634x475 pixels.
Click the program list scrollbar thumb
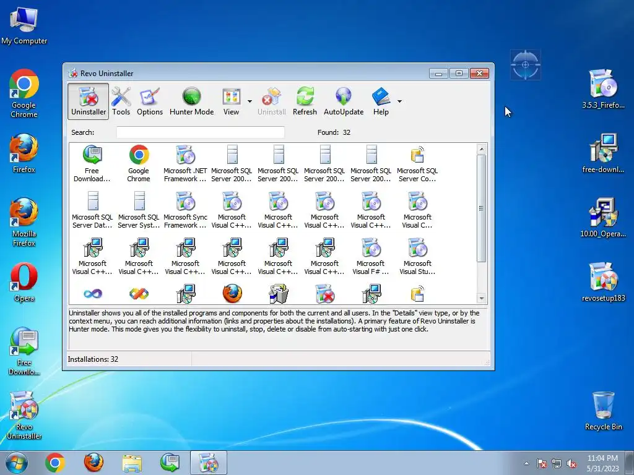(481, 208)
